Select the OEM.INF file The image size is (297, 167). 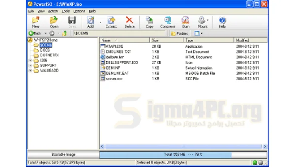click(x=113, y=68)
